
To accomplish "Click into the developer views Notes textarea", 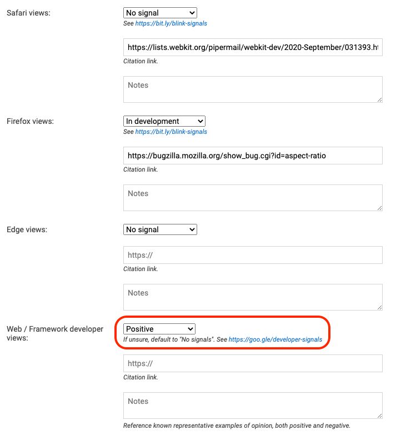I will pyautogui.click(x=253, y=405).
